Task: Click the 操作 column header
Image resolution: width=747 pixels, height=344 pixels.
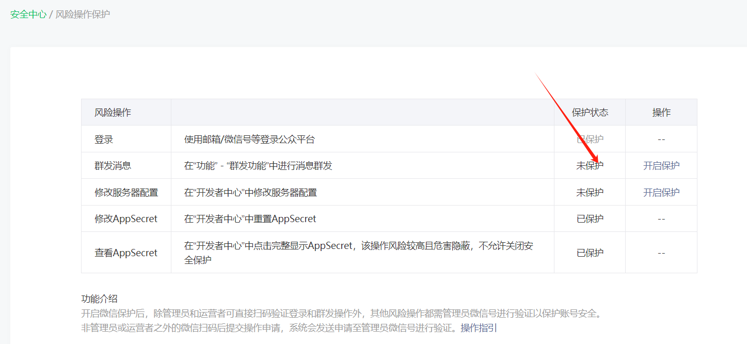Action: tap(661, 113)
